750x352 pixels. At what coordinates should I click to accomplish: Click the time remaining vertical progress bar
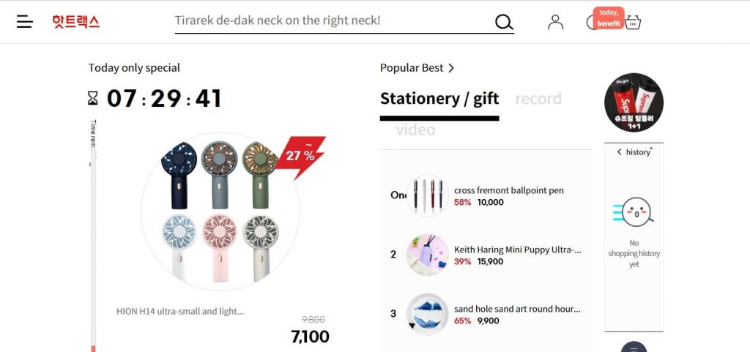tap(93, 251)
